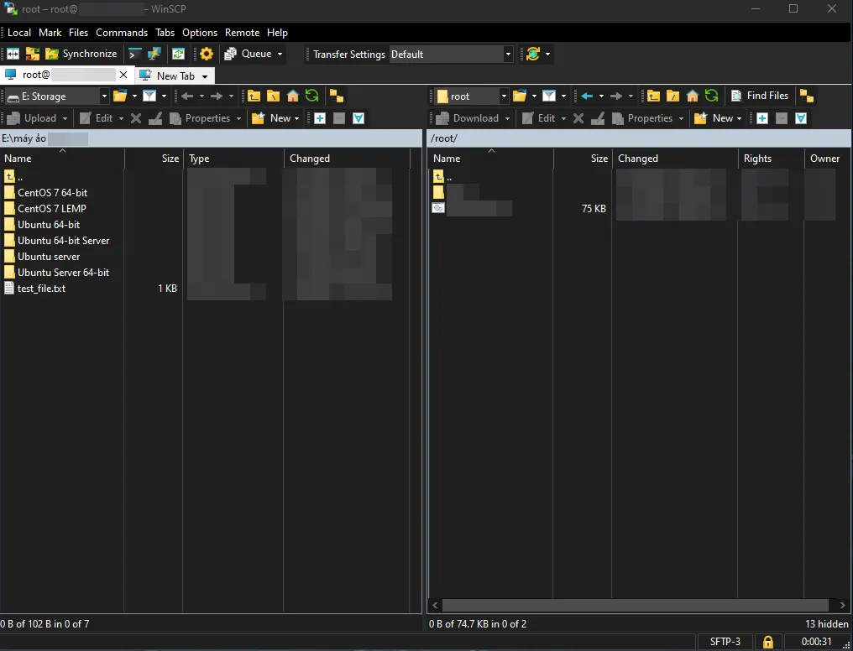This screenshot has height=651, width=853.
Task: Click local Invert Selection icon
Action: tap(358, 118)
